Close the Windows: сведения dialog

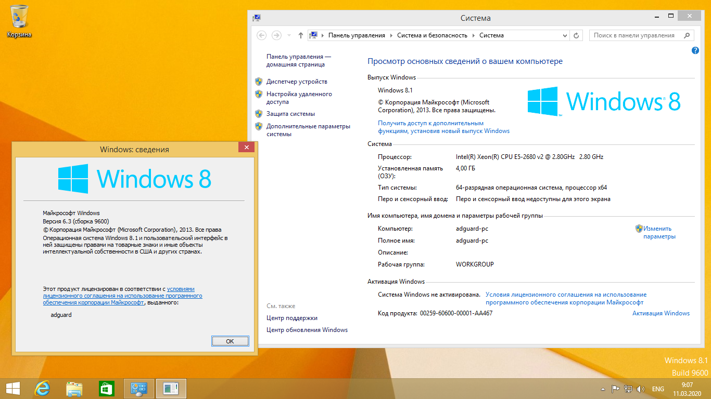coord(246,148)
